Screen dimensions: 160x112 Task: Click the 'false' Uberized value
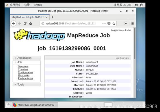pyautogui.click(x=89, y=77)
